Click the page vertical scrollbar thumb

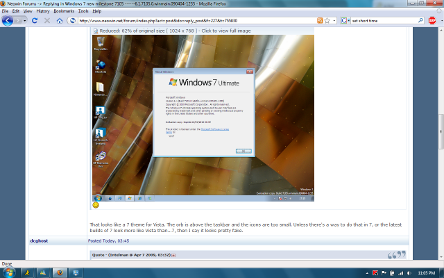coord(441,131)
